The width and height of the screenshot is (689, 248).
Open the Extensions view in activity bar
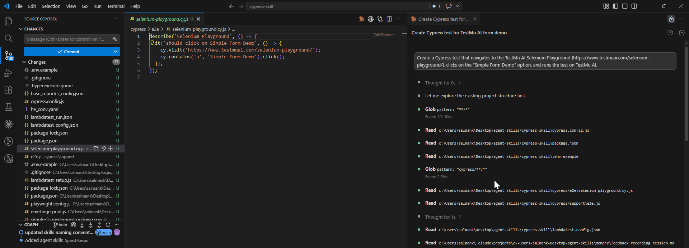click(9, 90)
